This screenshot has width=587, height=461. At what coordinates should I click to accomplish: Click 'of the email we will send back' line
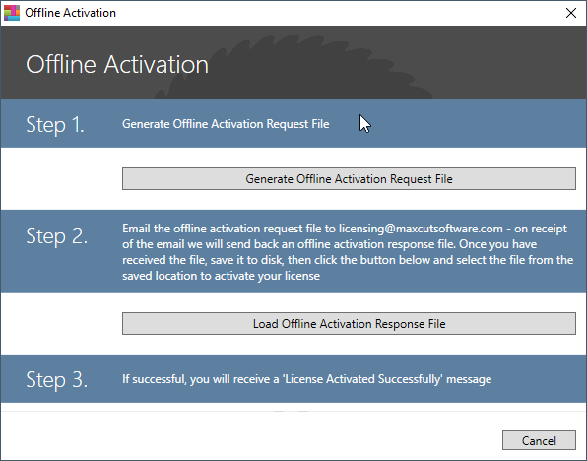click(329, 244)
